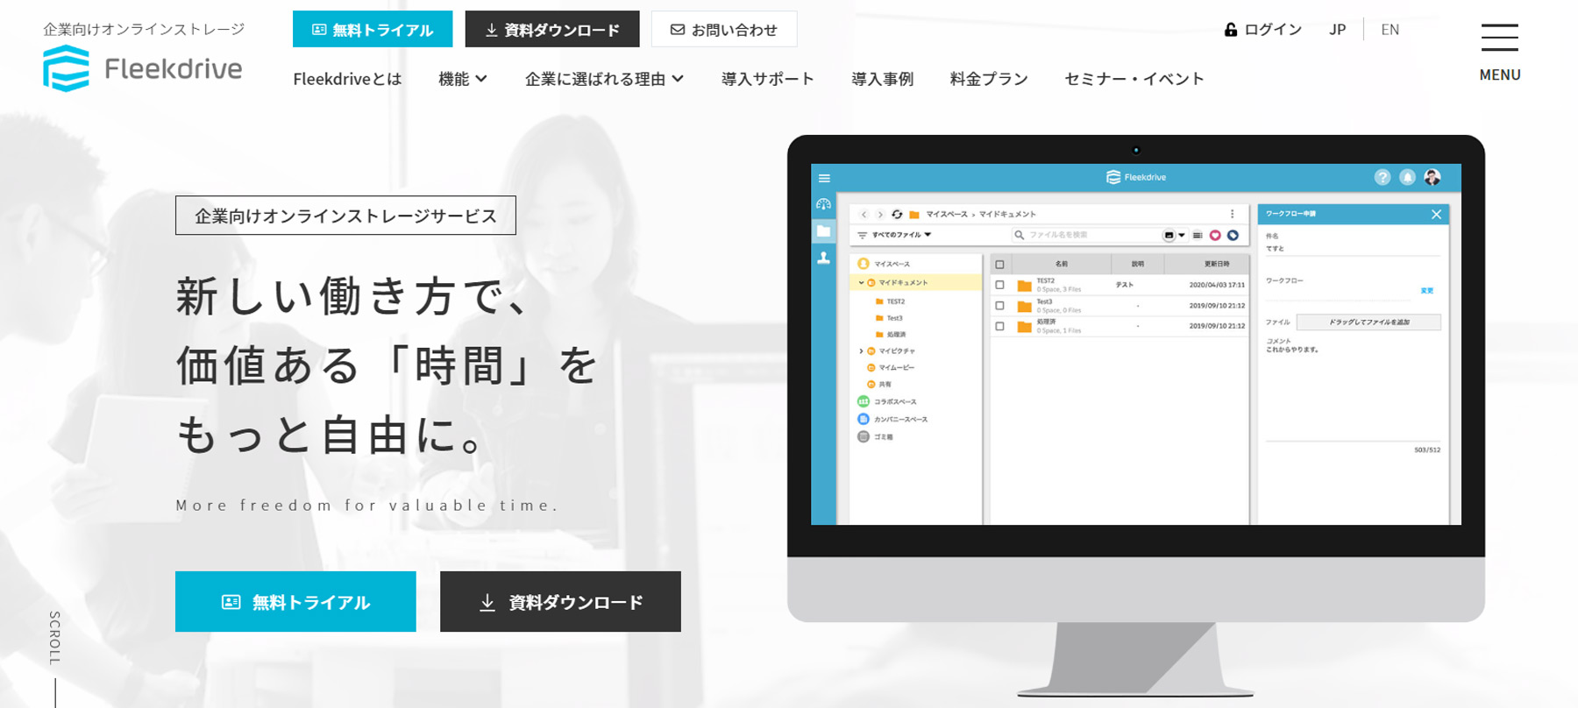Toggle the select-all checkbox in the table header

tap(999, 264)
